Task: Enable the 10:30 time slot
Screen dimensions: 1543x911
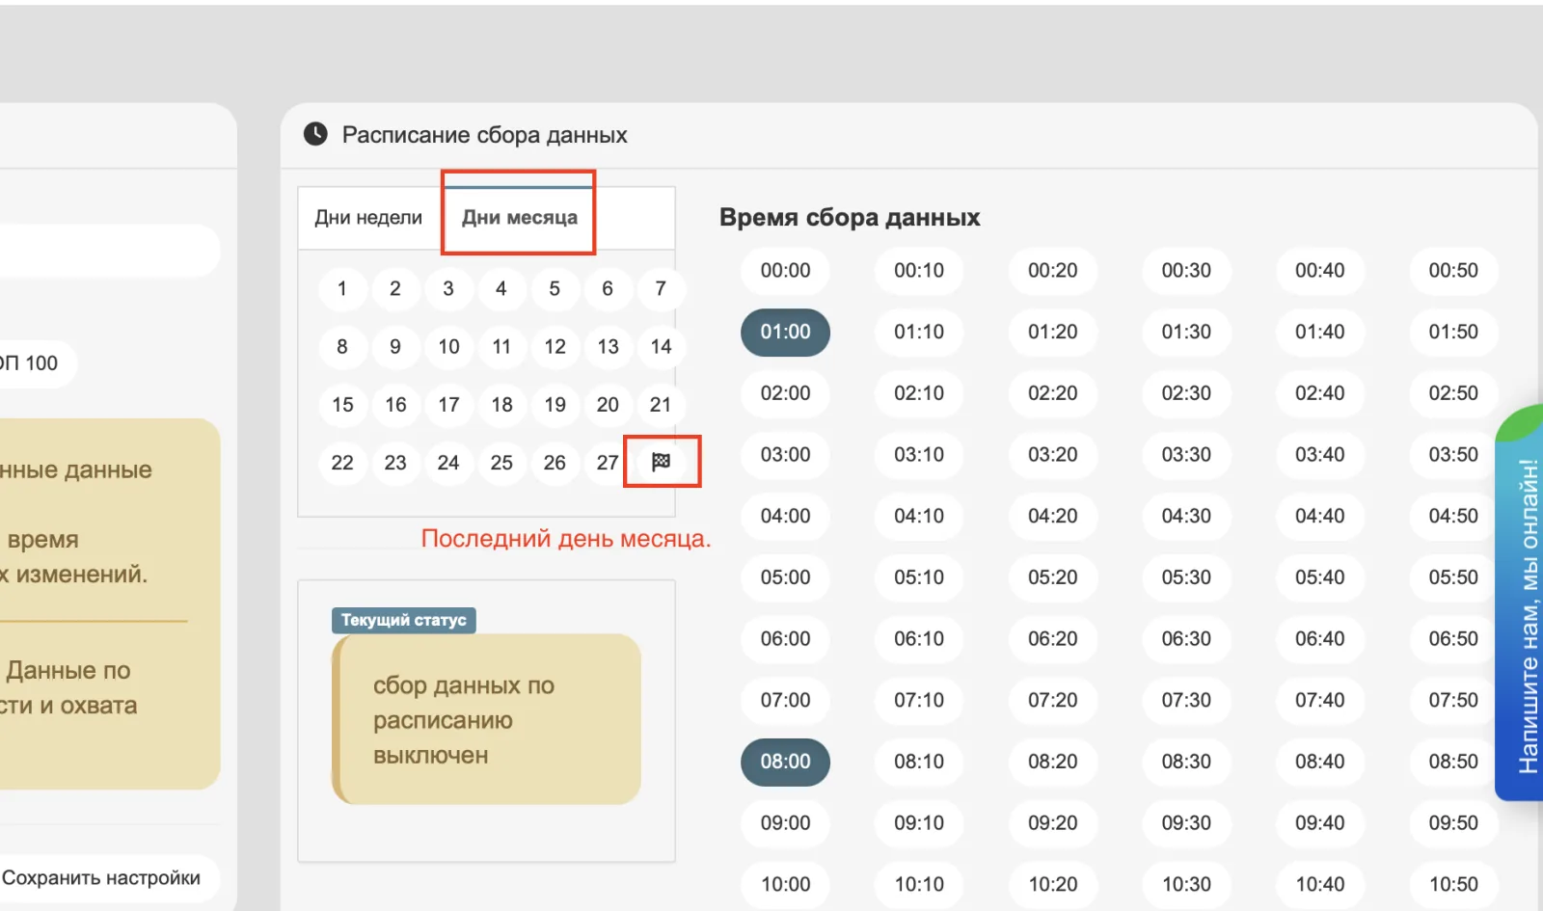Action: tap(1186, 885)
